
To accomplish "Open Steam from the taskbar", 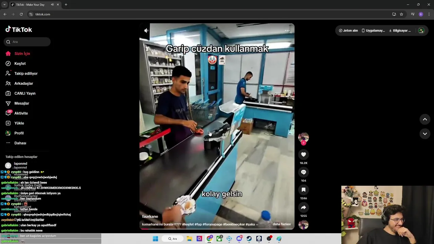I will pos(249,239).
